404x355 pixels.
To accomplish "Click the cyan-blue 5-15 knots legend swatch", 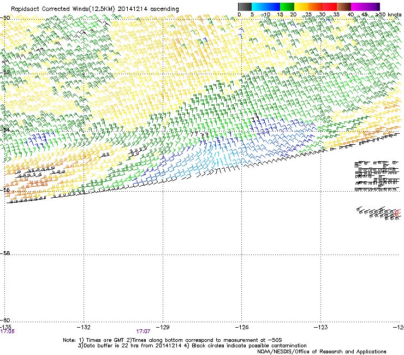I will tap(266, 7).
